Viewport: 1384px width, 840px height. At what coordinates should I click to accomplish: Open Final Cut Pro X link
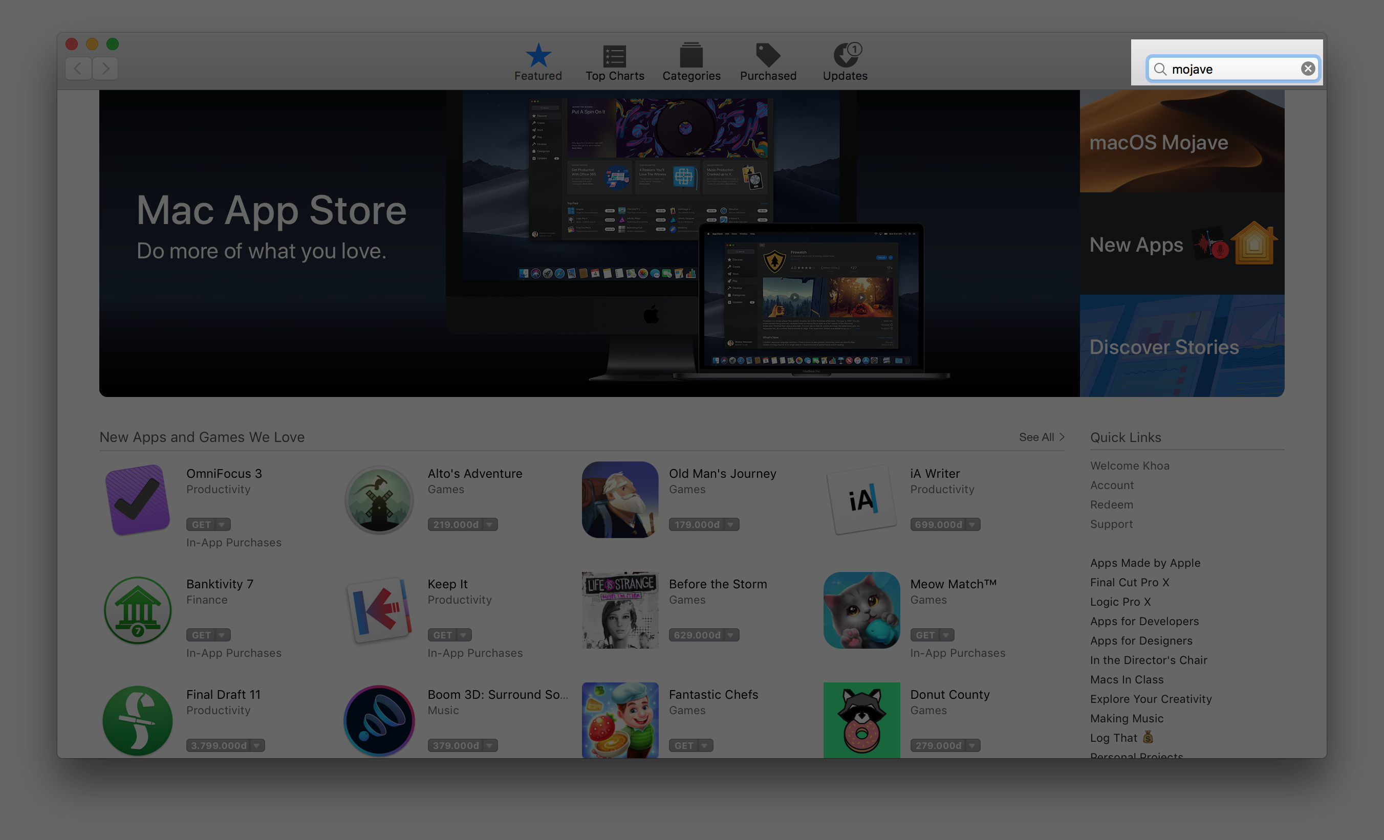[1130, 582]
